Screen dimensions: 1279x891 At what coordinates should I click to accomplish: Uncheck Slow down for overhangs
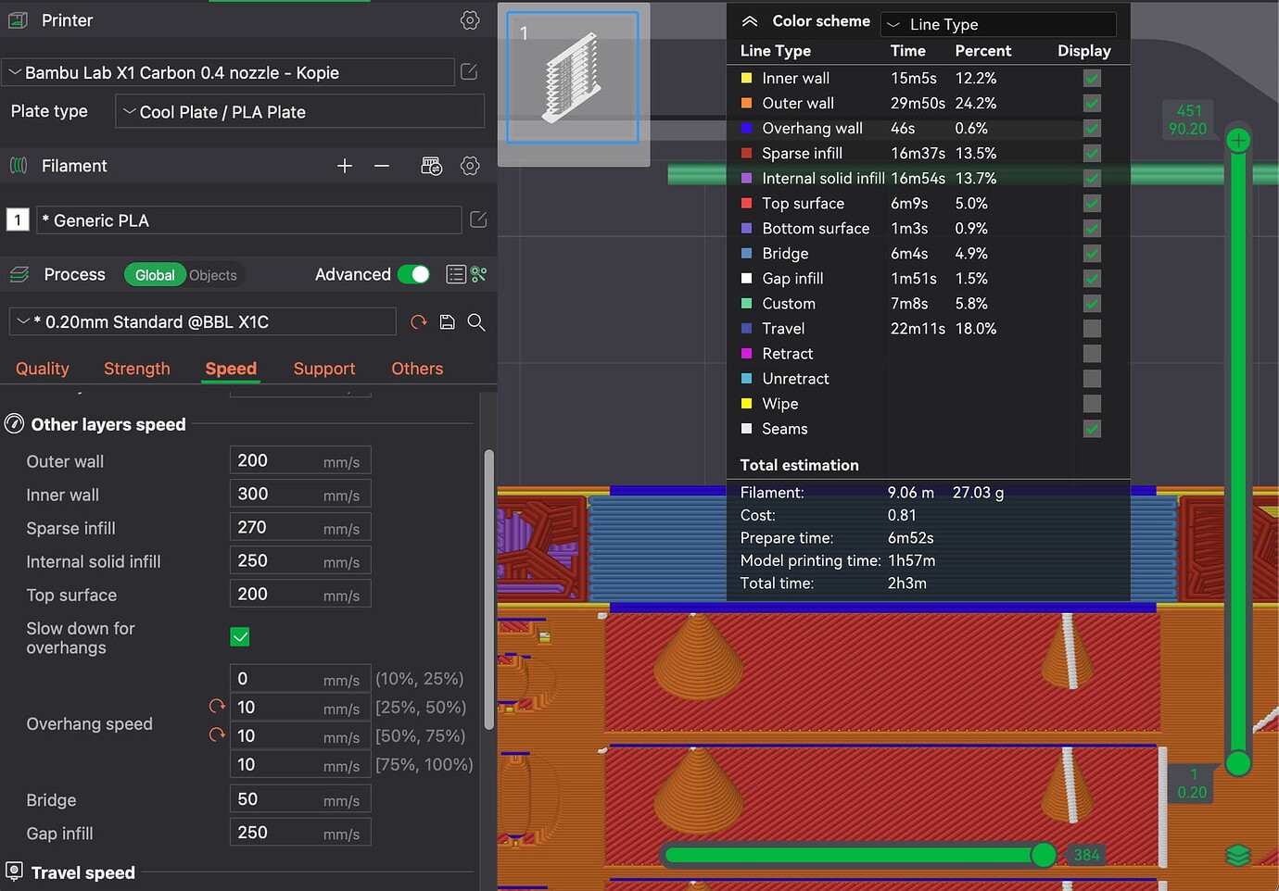coord(240,637)
